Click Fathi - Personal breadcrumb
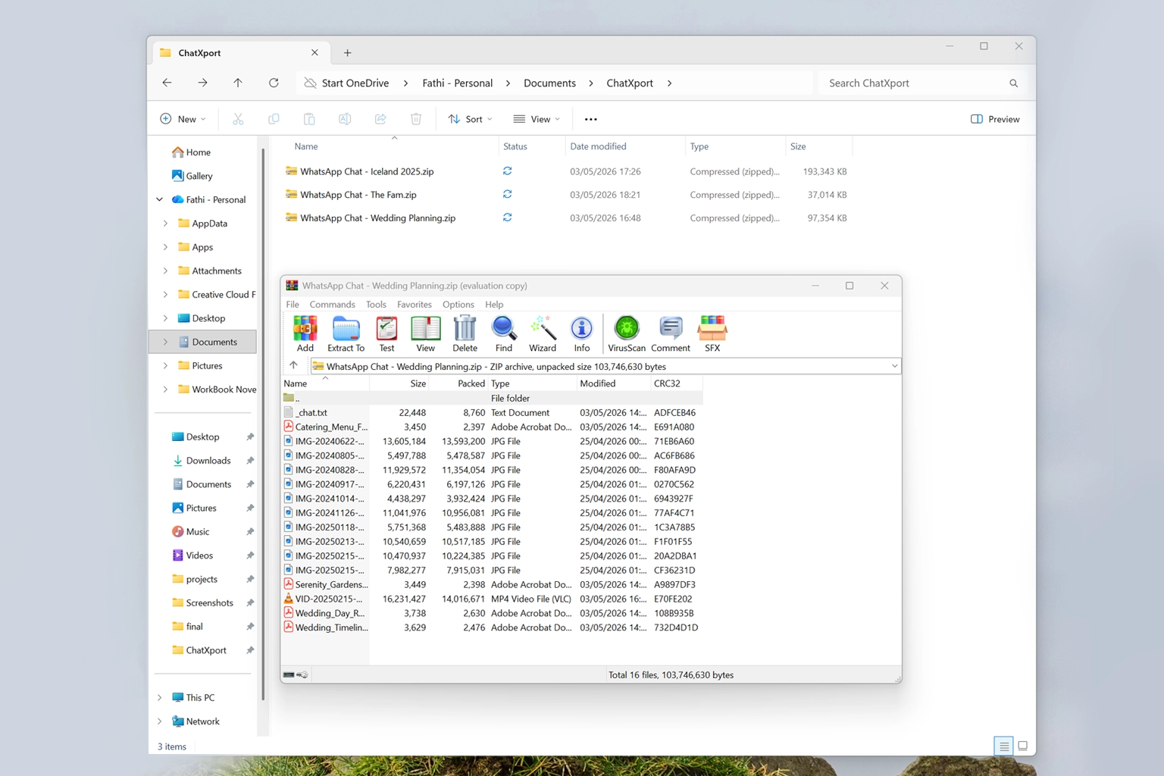The image size is (1164, 776). pos(457,83)
